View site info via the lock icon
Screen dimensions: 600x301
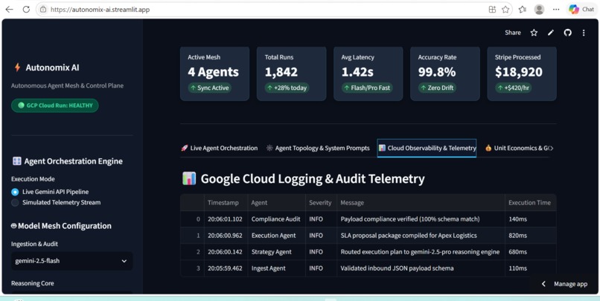tap(43, 10)
